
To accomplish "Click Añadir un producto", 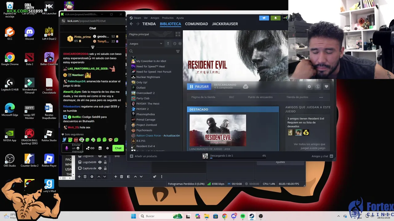I will point(143,156).
